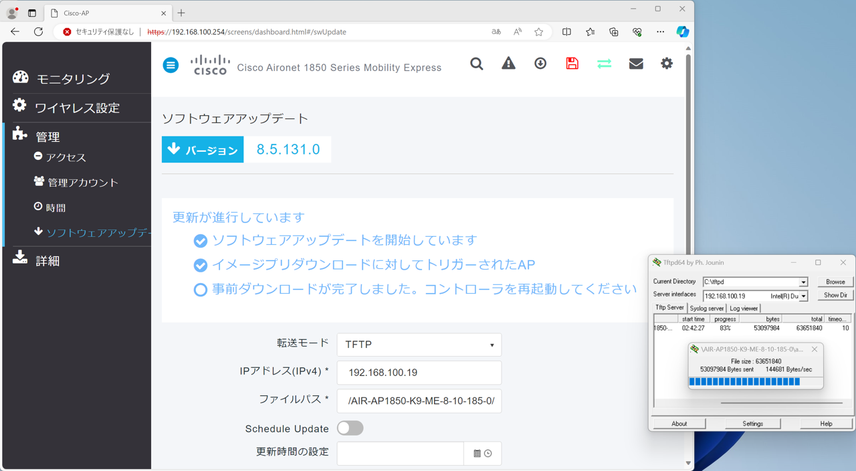856x471 pixels.
Task: Click the green two-arrow switch icon
Action: pos(604,64)
